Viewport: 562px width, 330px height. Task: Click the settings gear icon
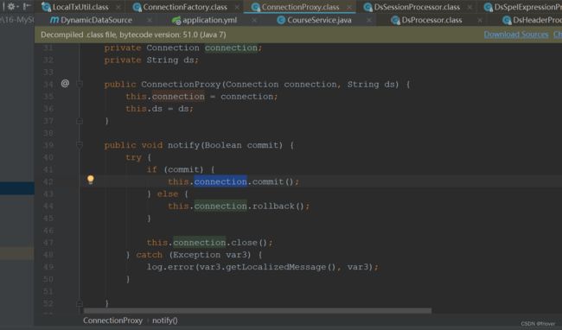click(11, 6)
